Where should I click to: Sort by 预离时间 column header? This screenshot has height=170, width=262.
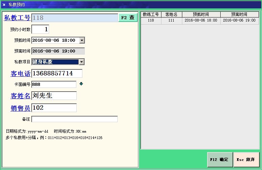click(x=239, y=14)
